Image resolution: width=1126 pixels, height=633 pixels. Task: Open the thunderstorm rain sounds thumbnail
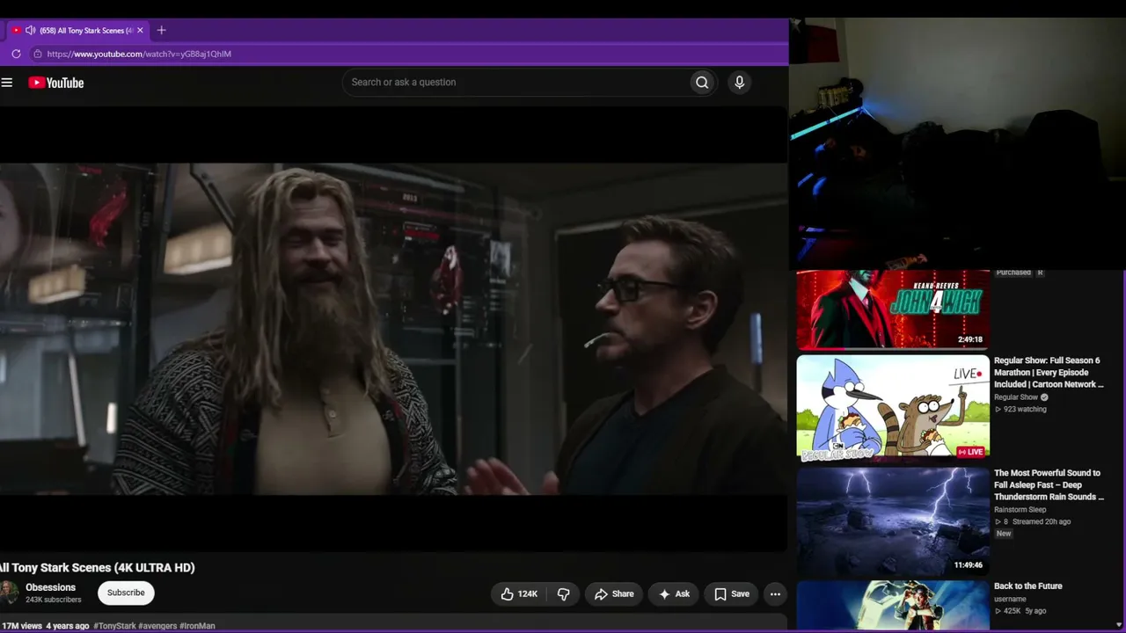pyautogui.click(x=893, y=520)
